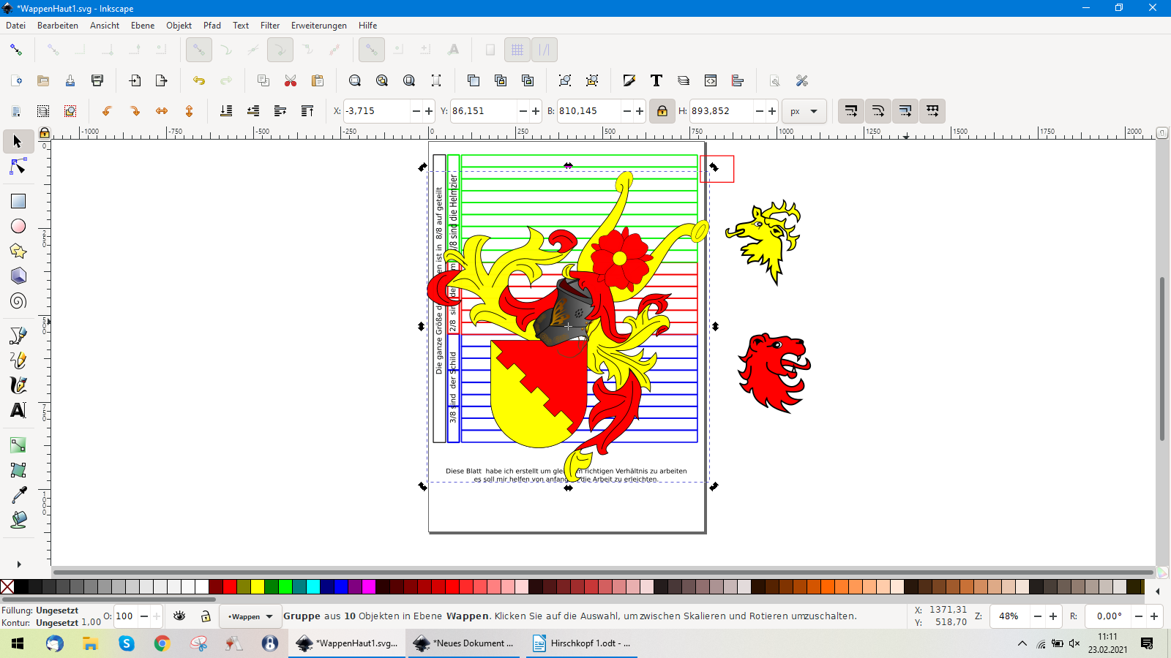
Task: Open the px units dropdown
Action: [x=804, y=111]
